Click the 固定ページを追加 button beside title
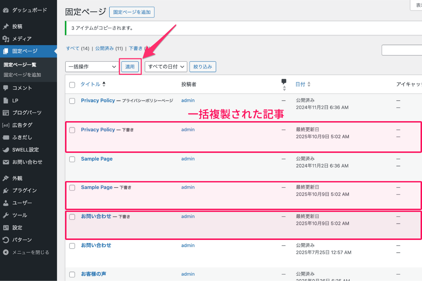The image size is (422, 281). [132, 12]
